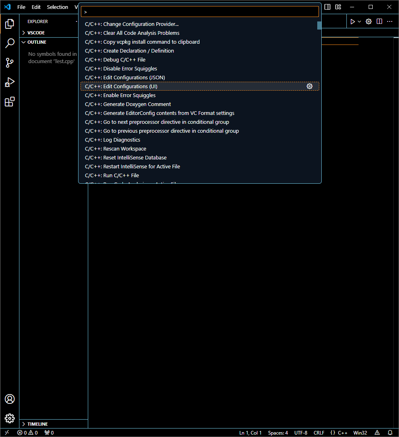Viewport: 399px width, 437px height.
Task: Click the EXPLORER panel title
Action: pyautogui.click(x=38, y=21)
